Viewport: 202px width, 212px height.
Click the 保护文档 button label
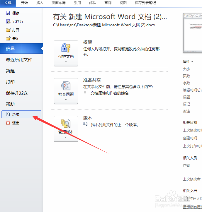66,57
